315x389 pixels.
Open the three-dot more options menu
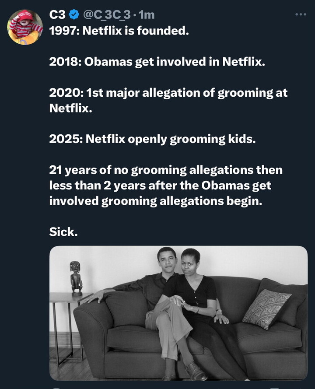[x=301, y=14]
